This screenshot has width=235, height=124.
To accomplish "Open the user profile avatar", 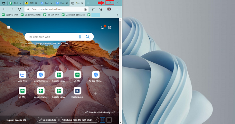I will (x=109, y=9).
